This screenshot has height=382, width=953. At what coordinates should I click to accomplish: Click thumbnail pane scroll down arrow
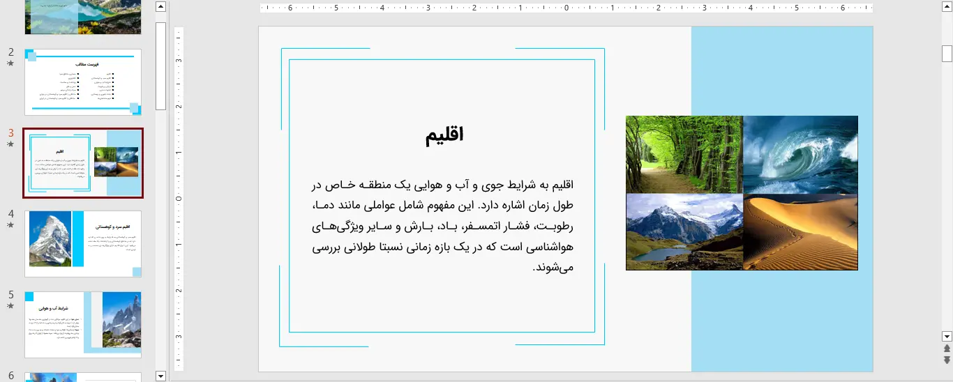coord(160,376)
